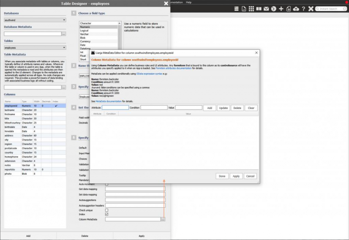Click the Attribute input field

115,108
